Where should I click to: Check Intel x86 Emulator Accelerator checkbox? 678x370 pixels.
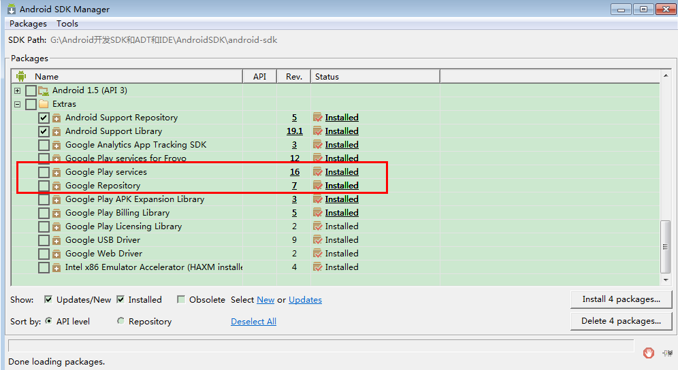point(44,267)
